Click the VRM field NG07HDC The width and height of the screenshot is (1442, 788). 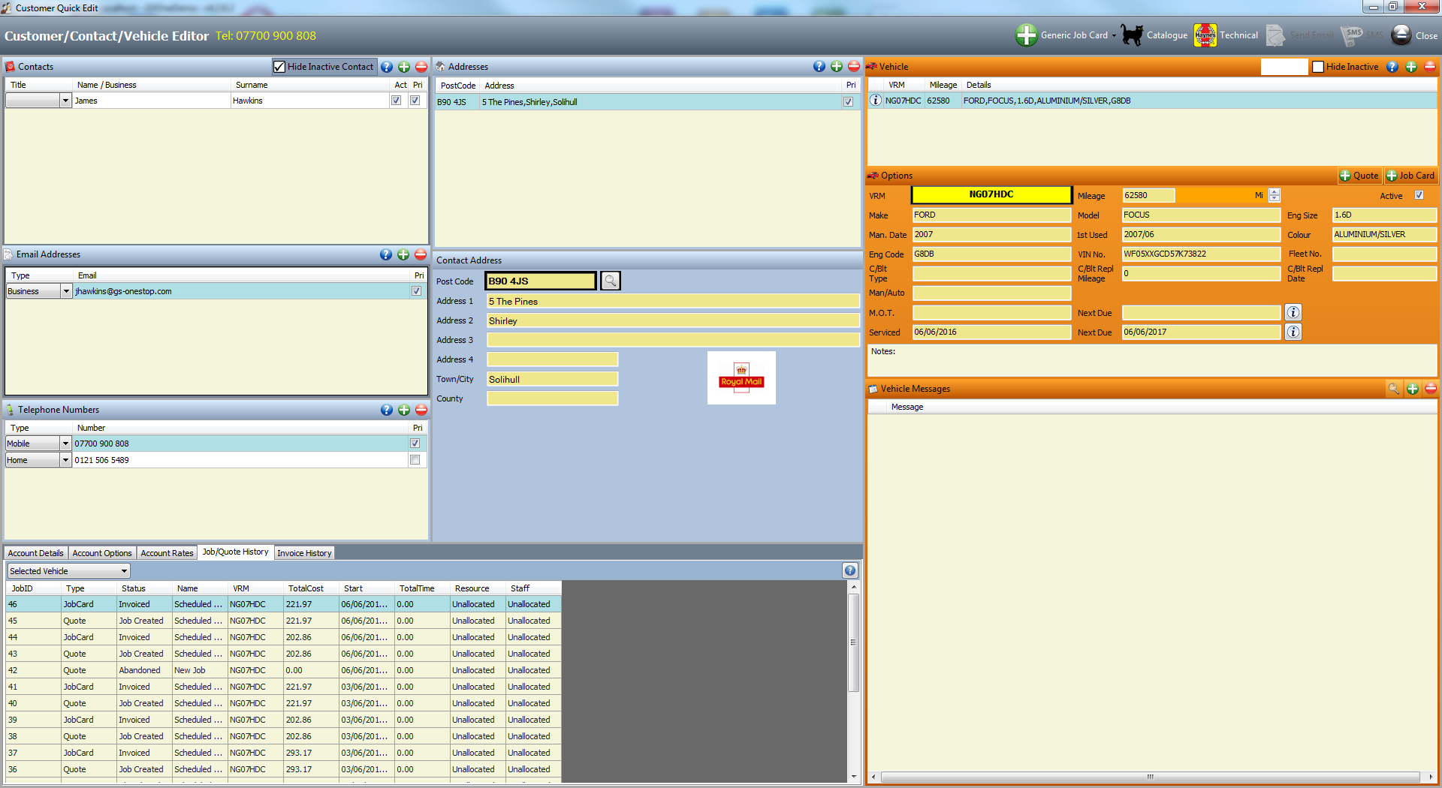point(991,194)
